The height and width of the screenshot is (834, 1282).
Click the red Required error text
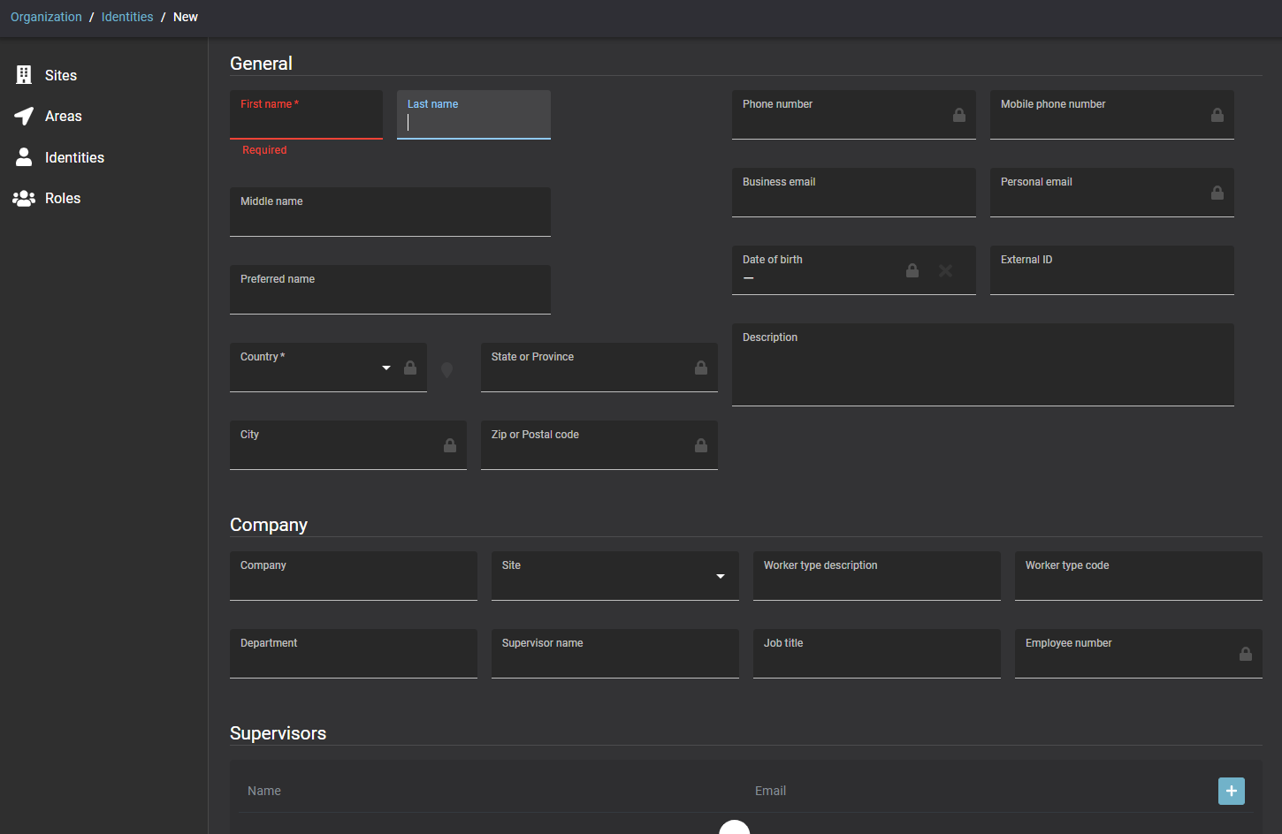(264, 150)
